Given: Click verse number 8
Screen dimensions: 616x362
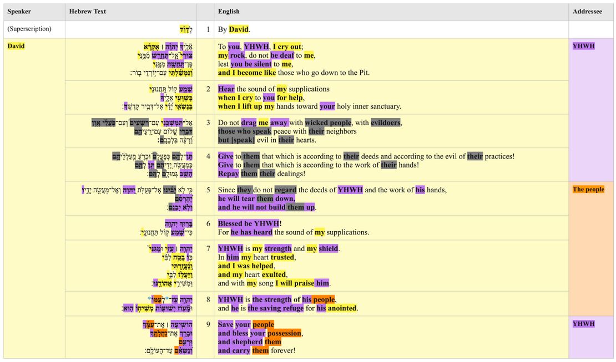Looking at the screenshot, I should tap(208, 300).
